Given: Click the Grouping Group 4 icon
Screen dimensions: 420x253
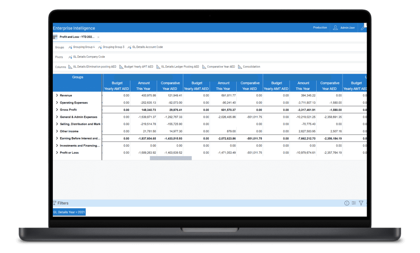Looking at the screenshot, I should pos(70,47).
